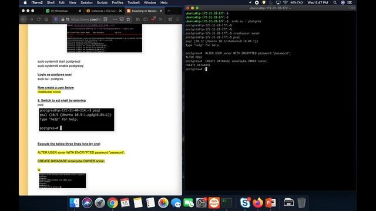
Task: Toggle reader view in the address bar
Action: point(105,19)
